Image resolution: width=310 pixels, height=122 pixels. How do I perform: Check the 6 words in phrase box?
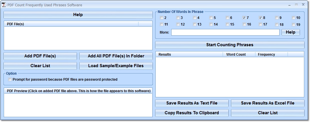tap(228, 18)
